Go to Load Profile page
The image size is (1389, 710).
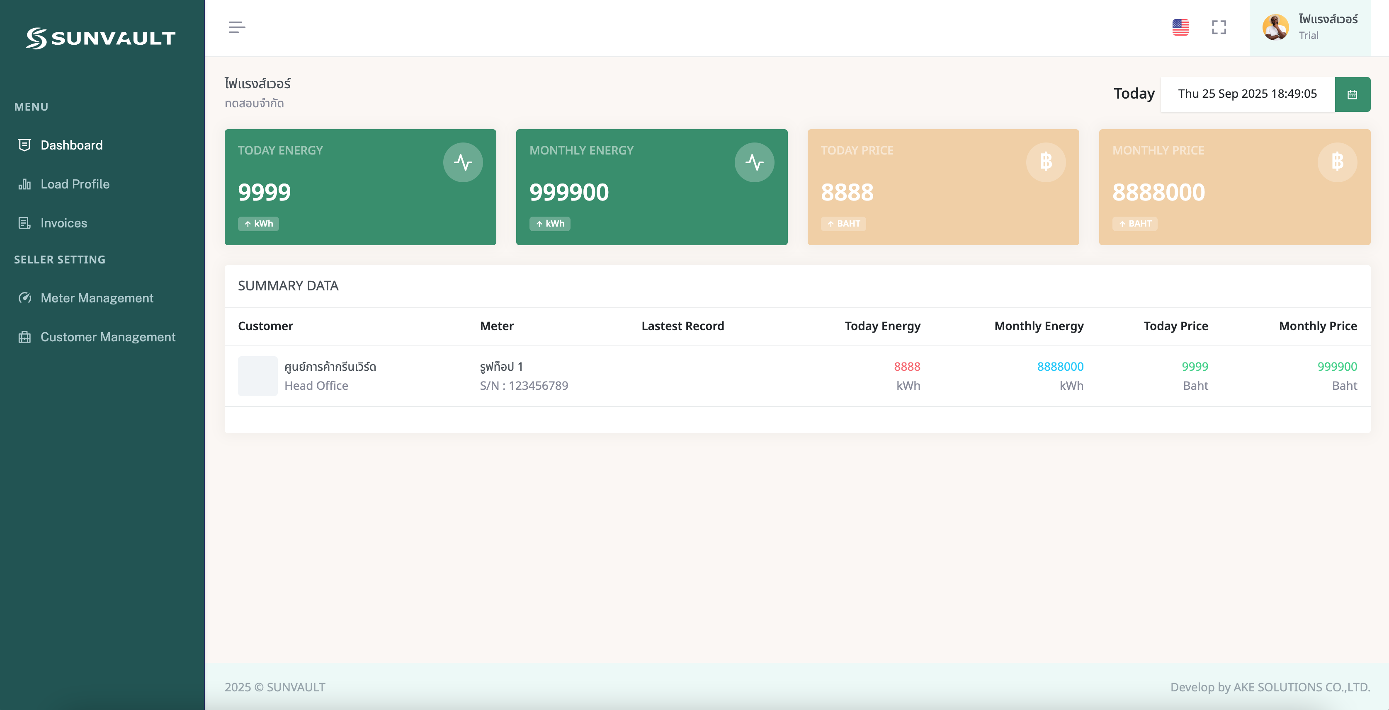[x=75, y=184]
